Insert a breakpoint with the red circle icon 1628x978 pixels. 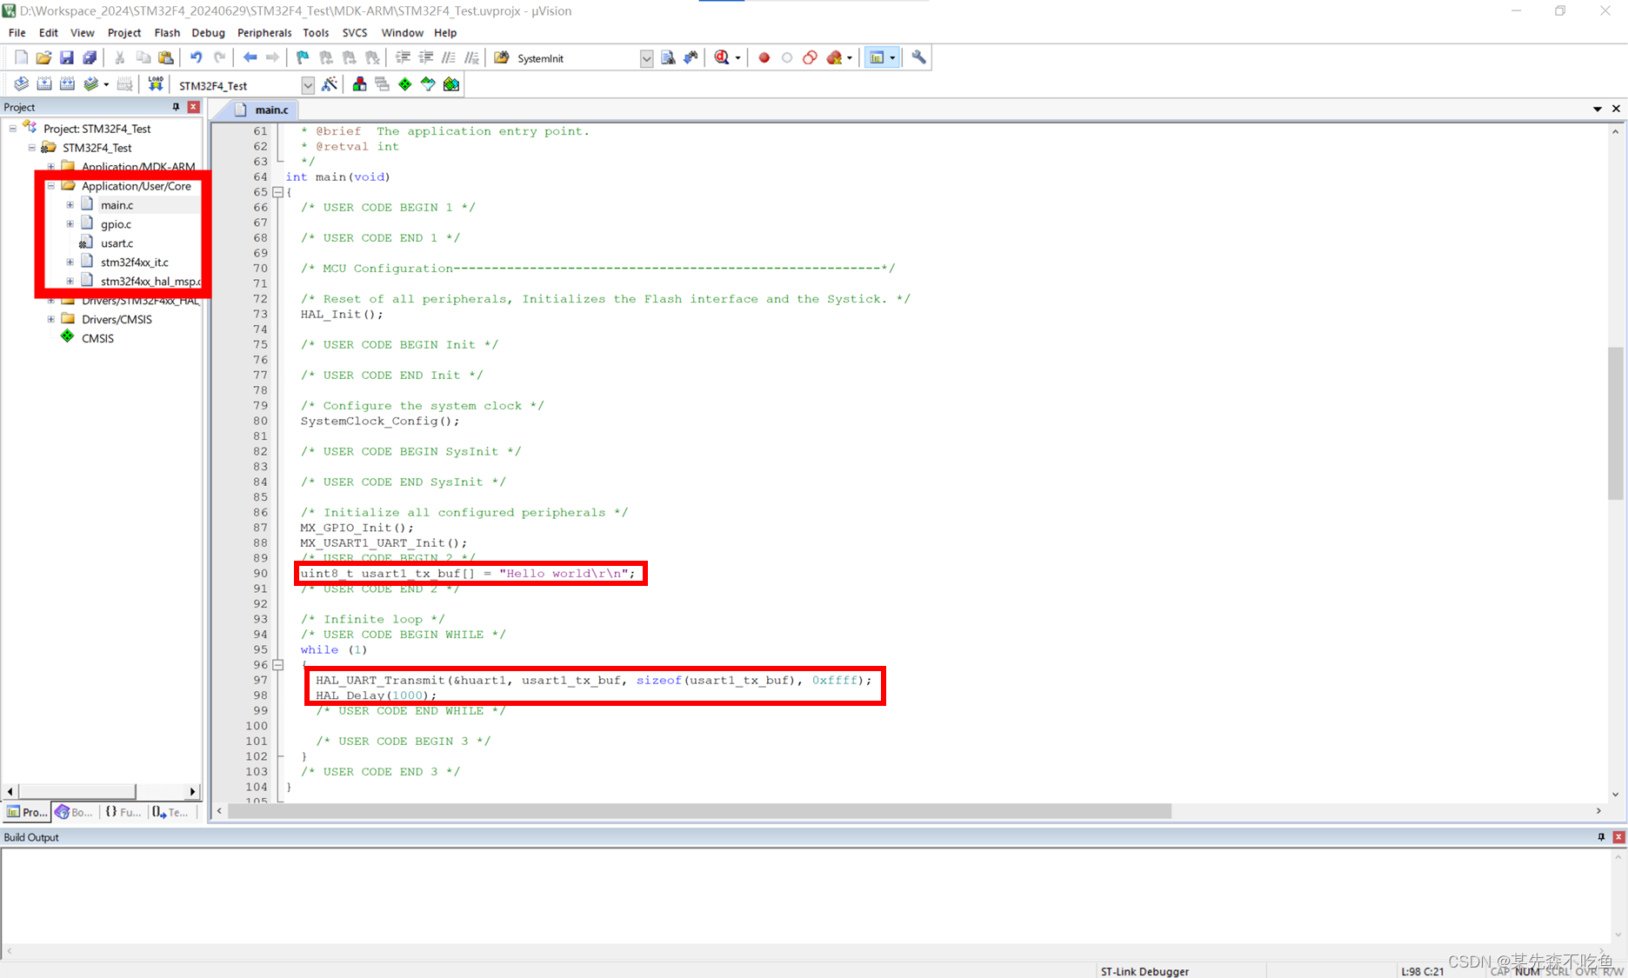pyautogui.click(x=764, y=57)
